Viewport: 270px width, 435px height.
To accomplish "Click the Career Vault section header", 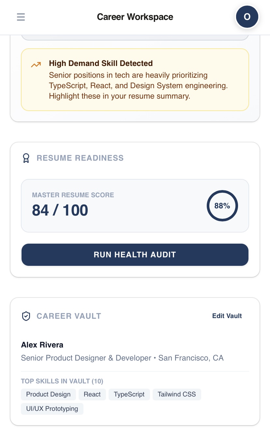I will [x=69, y=316].
